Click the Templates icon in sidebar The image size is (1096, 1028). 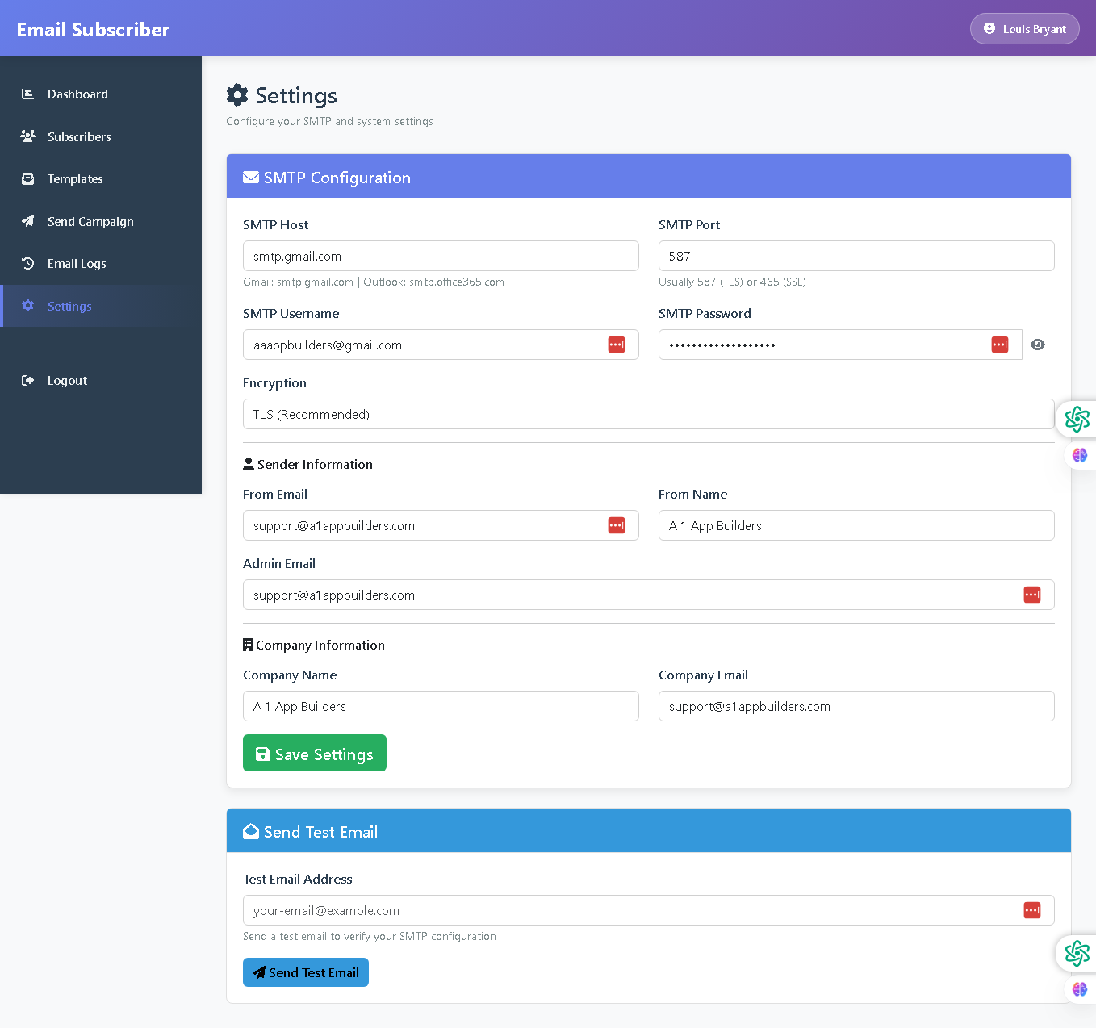pos(27,178)
